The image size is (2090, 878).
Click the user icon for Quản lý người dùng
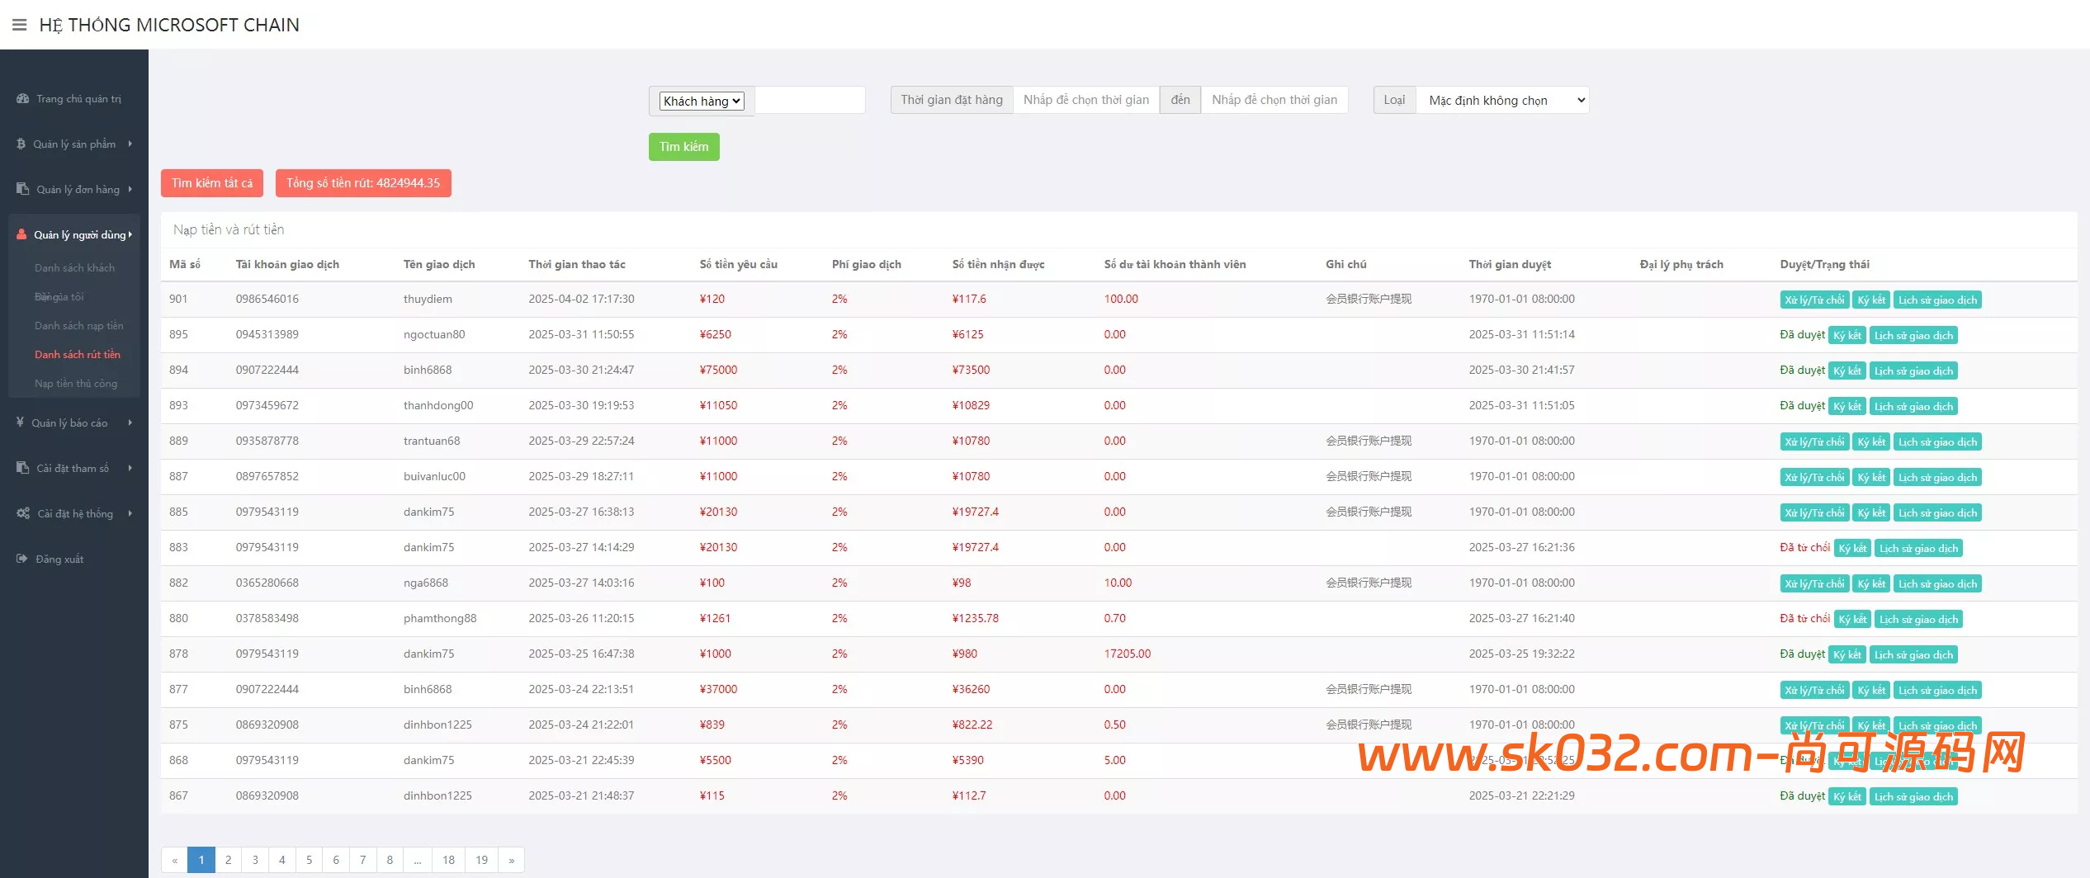click(x=21, y=234)
